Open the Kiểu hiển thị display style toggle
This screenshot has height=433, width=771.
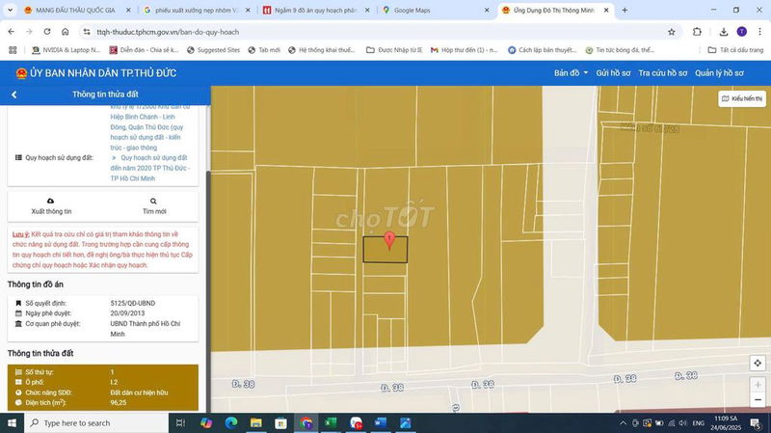click(x=741, y=98)
